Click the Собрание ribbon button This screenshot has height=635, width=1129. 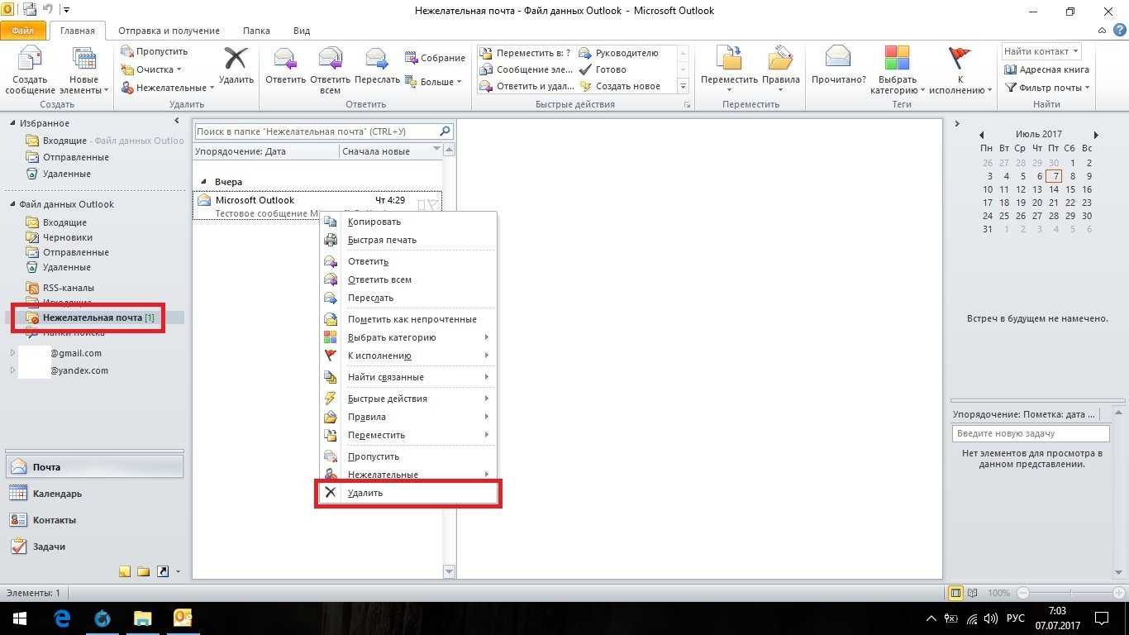coord(435,58)
